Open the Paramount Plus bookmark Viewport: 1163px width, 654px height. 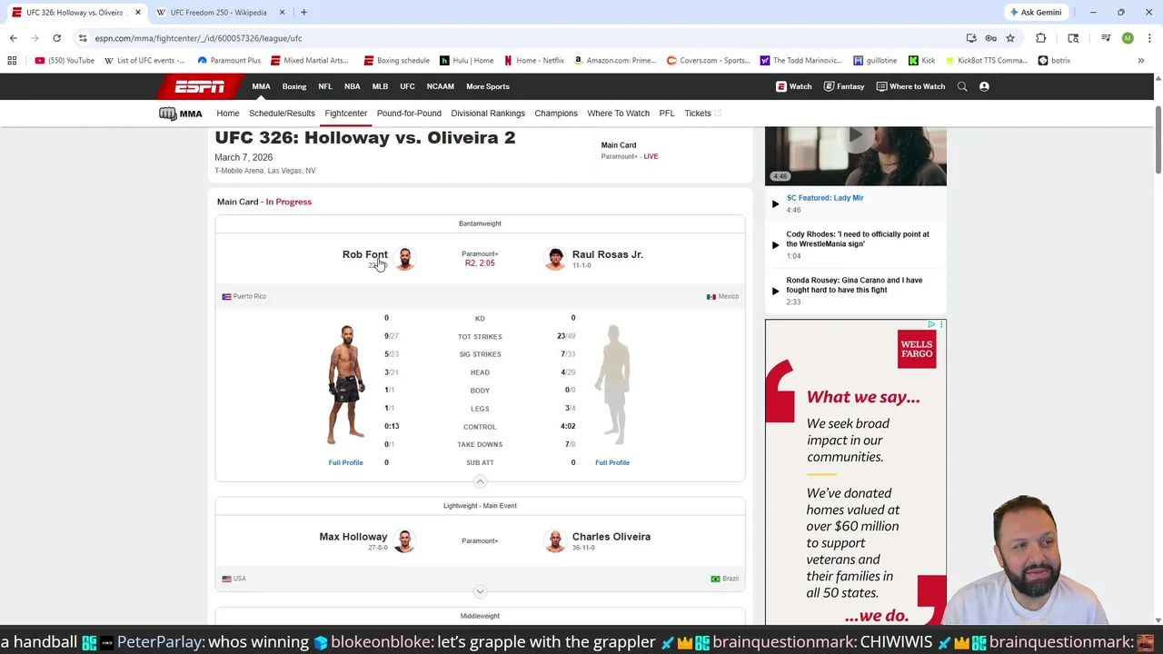click(229, 61)
